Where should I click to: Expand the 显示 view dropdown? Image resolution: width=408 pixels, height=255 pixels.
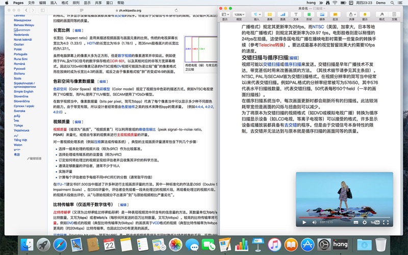225,15
